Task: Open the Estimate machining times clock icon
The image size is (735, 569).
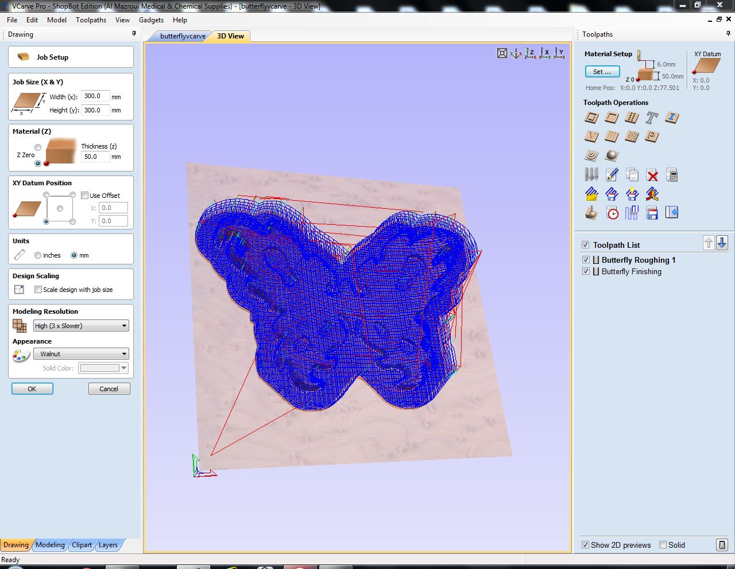Action: [x=613, y=213]
